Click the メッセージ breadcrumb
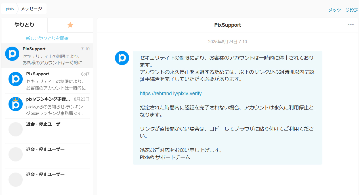The height and width of the screenshot is (195, 359). coord(31,9)
